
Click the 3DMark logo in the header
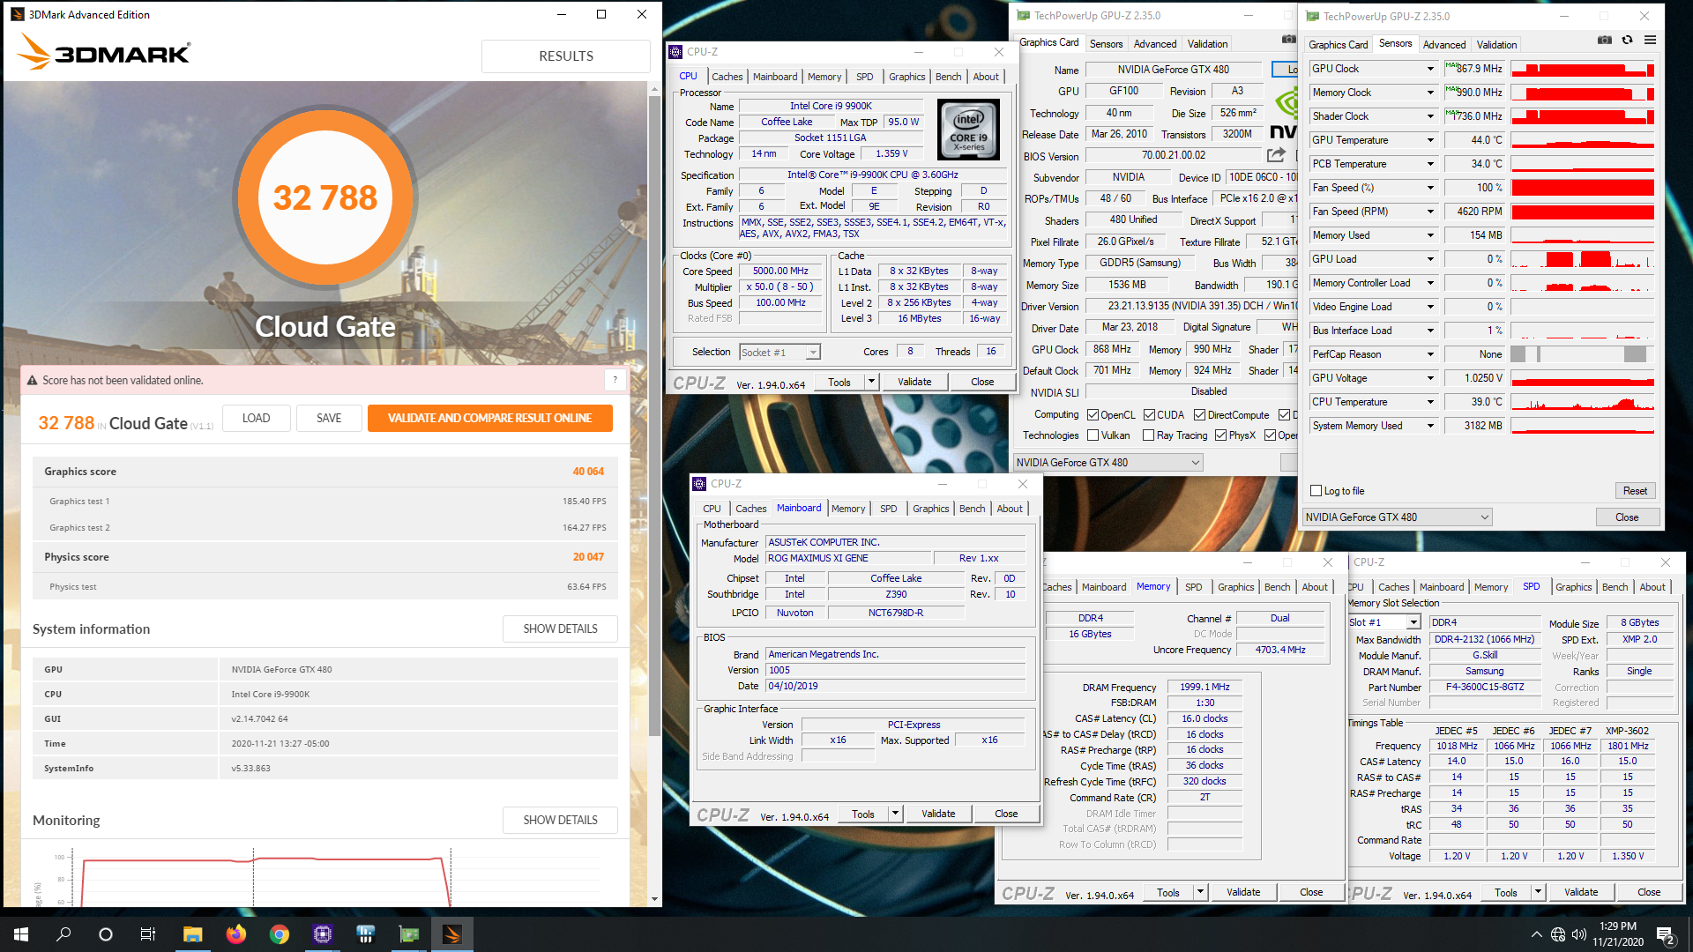click(x=104, y=52)
